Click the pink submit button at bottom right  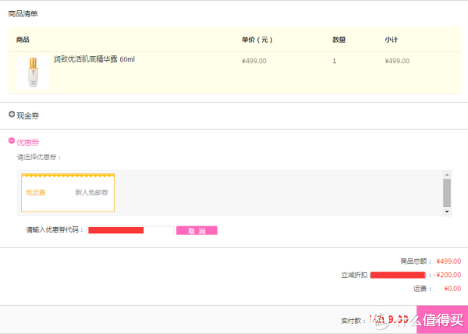tap(442, 319)
